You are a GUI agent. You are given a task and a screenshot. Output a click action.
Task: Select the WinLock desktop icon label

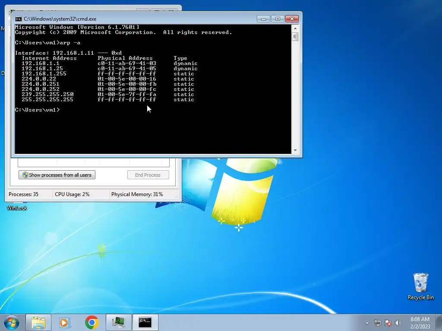(x=17, y=208)
